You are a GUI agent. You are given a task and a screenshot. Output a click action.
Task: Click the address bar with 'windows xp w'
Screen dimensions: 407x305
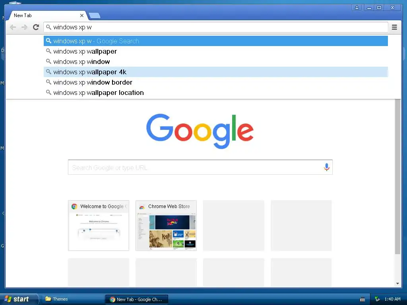pyautogui.click(x=216, y=27)
